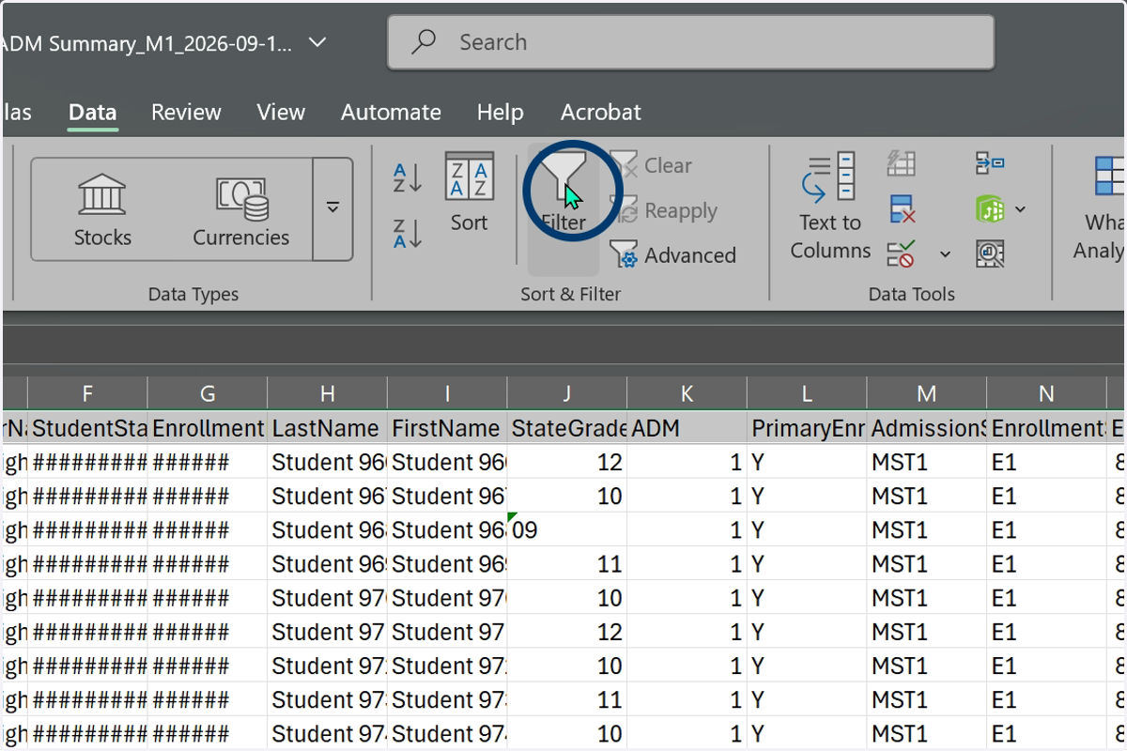Open the Acrobat tab
Screen dimensions: 1127x751
601,112
